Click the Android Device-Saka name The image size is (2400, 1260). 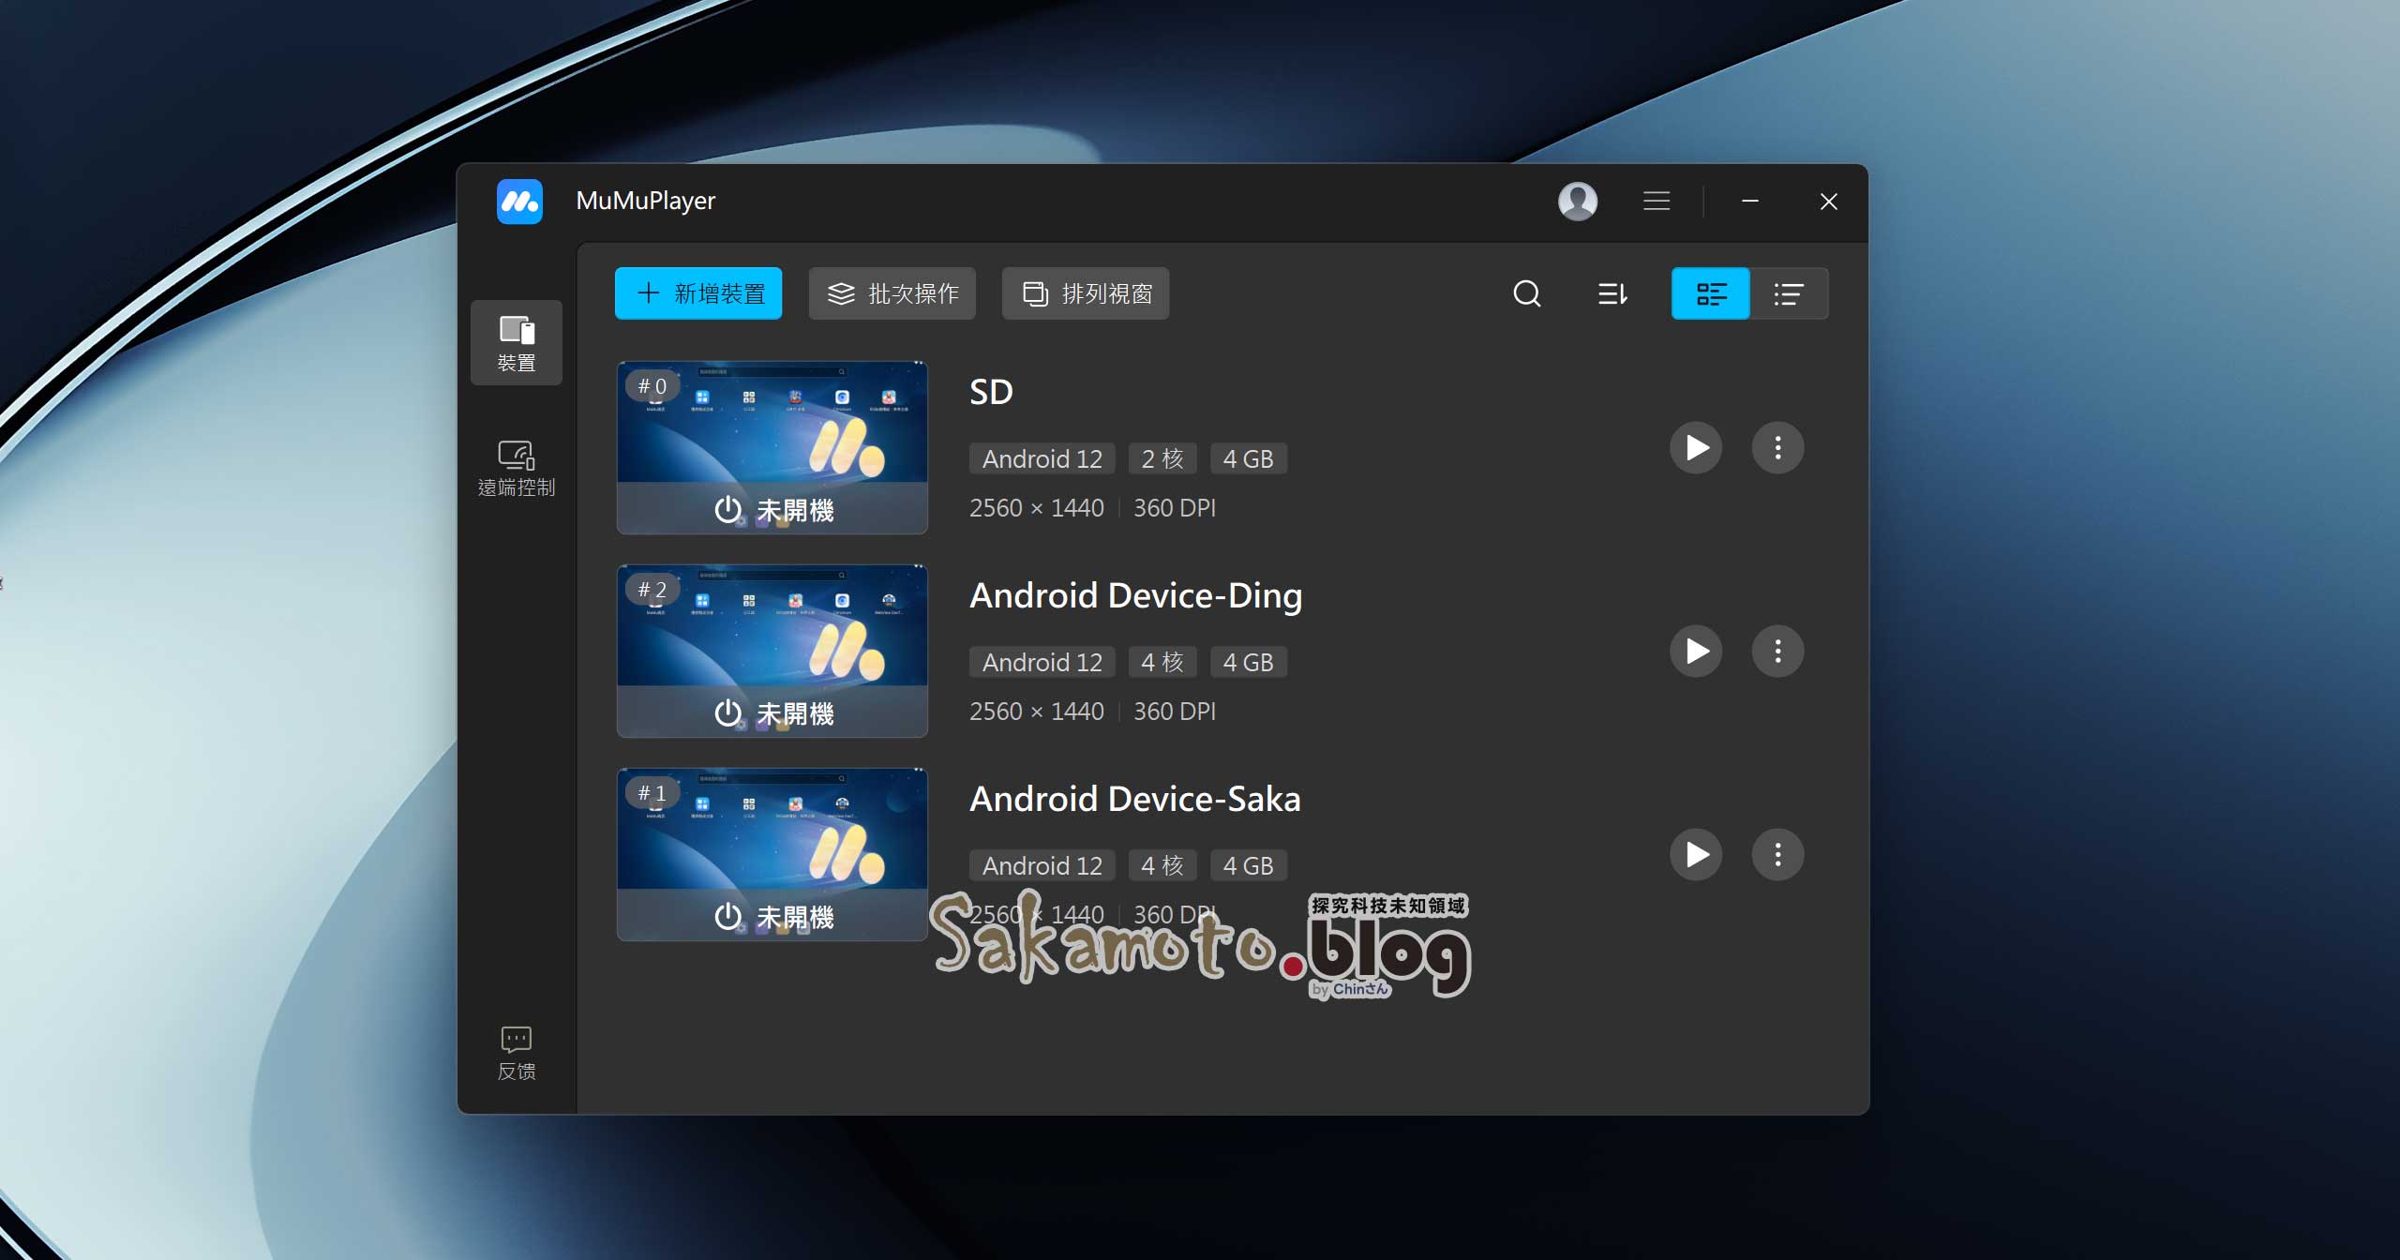pos(1134,799)
